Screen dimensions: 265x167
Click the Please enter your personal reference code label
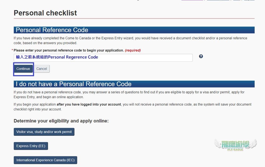click(69, 50)
